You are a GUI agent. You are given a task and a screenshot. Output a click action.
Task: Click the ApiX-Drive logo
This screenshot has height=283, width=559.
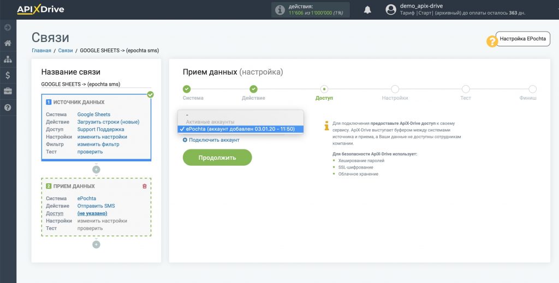(x=40, y=10)
